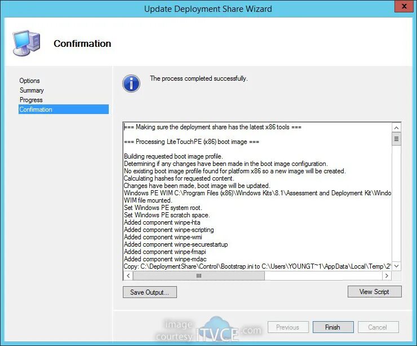Click line starting 'Copy: C:\DeploymentShare\Control\Bootstrap.ini'
Viewport: 417px width, 346px height.
click(258, 266)
